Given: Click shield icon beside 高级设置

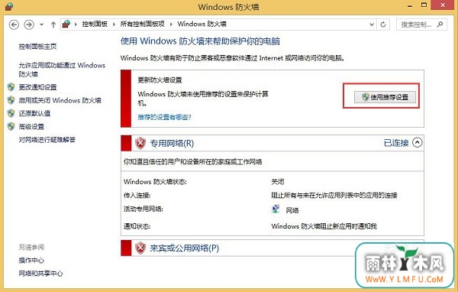Looking at the screenshot, I should 11,126.
